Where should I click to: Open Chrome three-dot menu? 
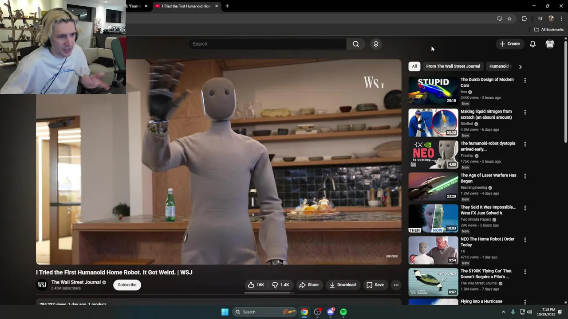(x=561, y=19)
